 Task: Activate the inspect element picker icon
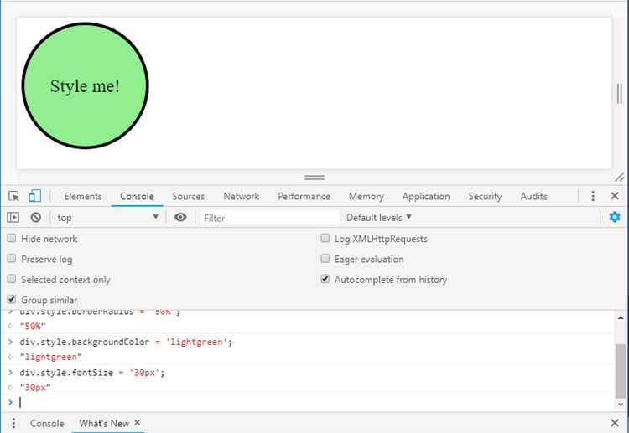tap(13, 196)
